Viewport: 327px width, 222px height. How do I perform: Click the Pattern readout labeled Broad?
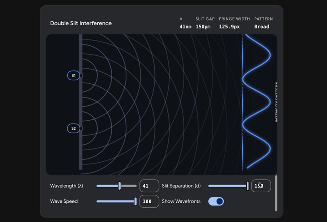[x=262, y=27]
